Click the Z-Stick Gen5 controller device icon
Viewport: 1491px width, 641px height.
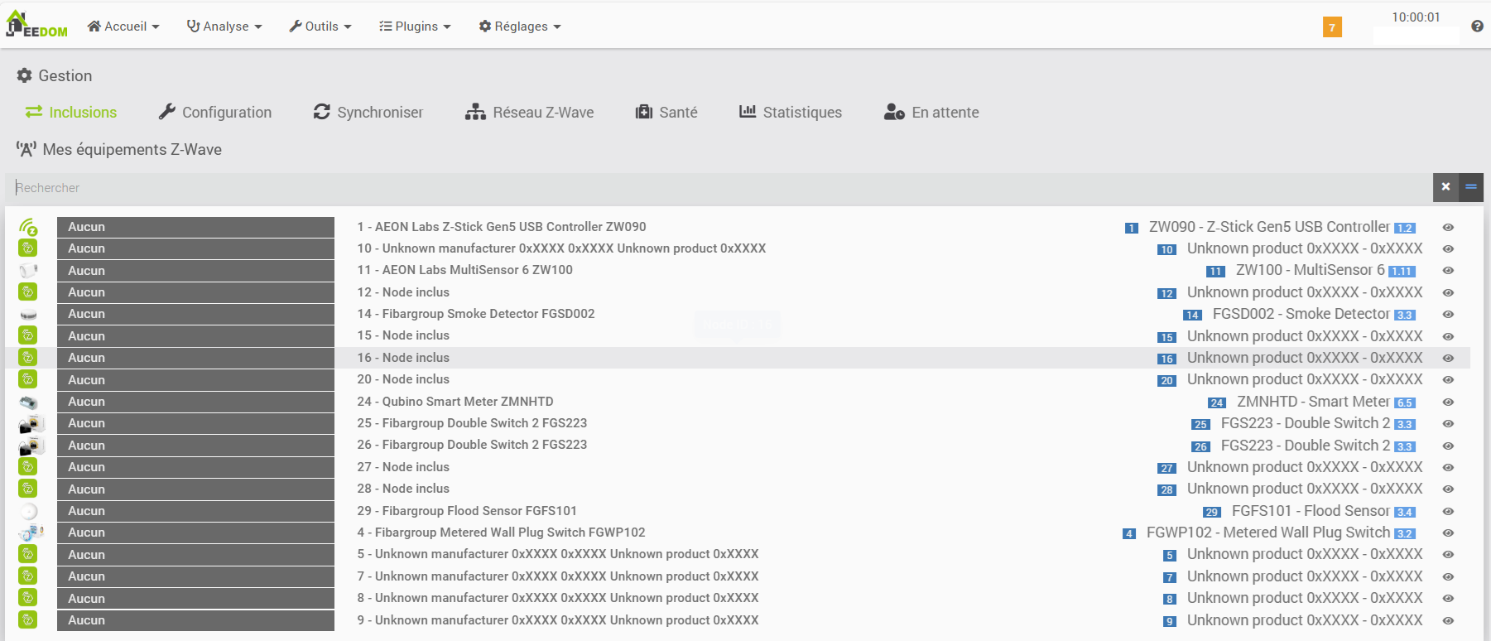click(28, 227)
